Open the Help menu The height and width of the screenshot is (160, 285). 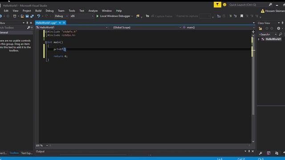pyautogui.click(x=119, y=11)
